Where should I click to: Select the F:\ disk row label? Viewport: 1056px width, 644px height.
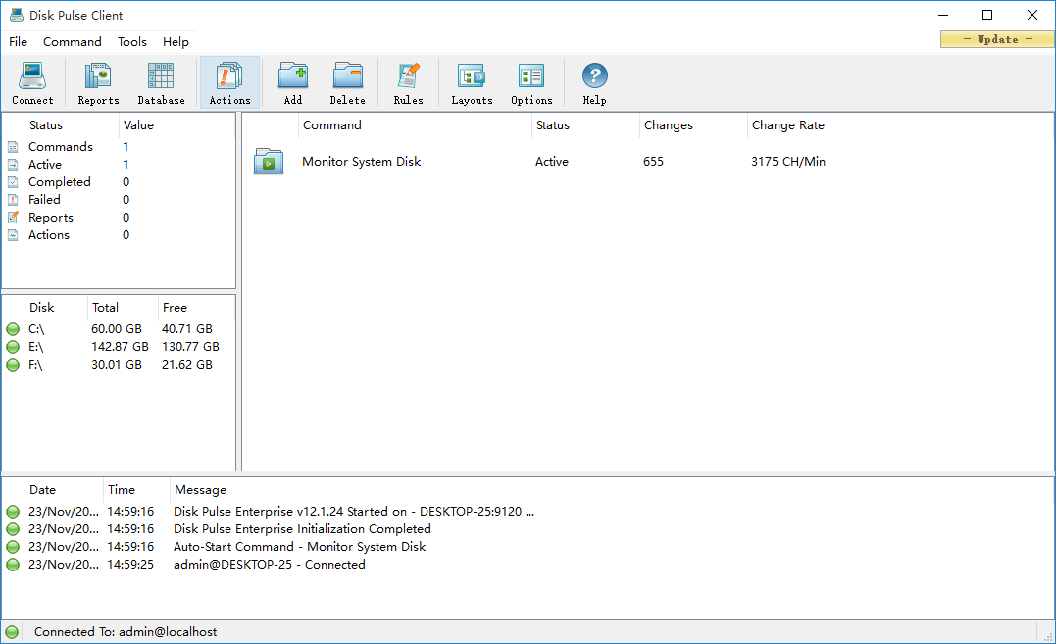coord(35,365)
